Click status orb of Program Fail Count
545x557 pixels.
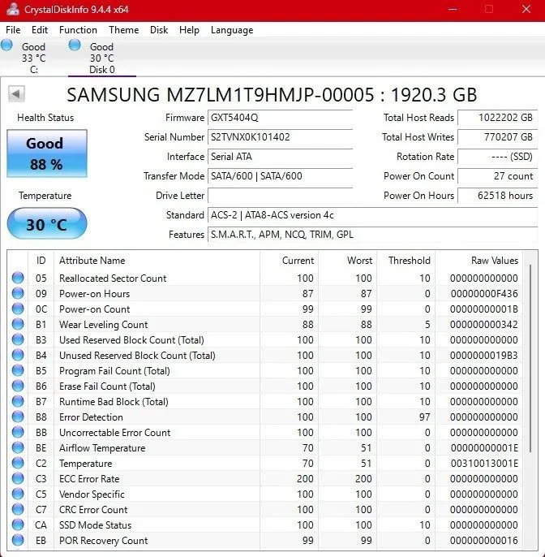18,370
